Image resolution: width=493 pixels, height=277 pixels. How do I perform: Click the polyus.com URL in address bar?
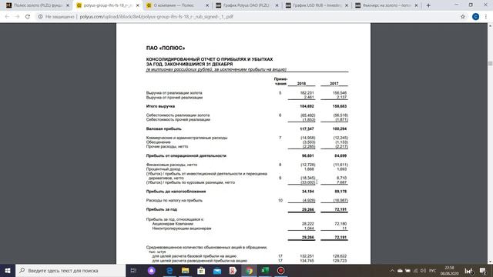click(156, 17)
